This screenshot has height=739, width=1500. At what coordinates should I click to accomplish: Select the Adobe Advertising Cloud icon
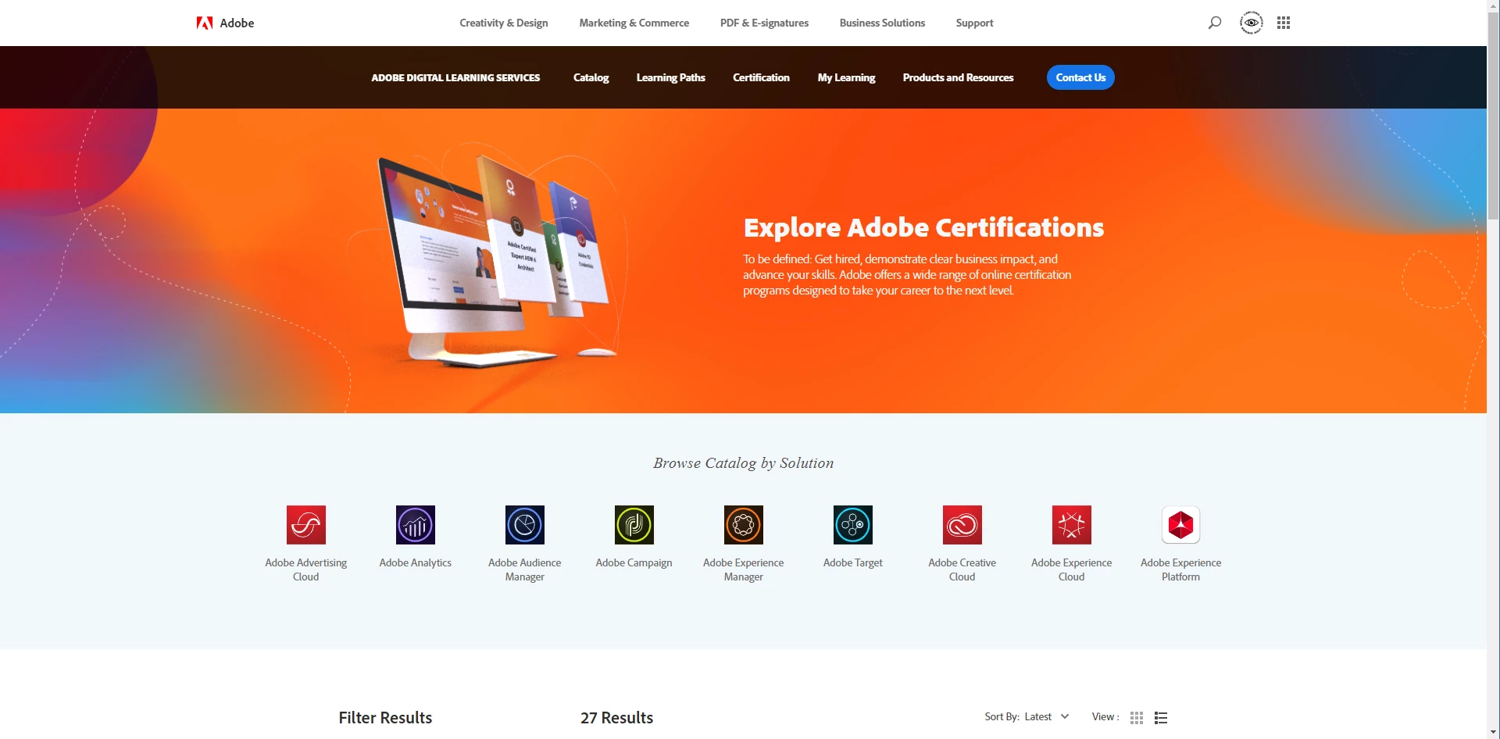coord(306,525)
